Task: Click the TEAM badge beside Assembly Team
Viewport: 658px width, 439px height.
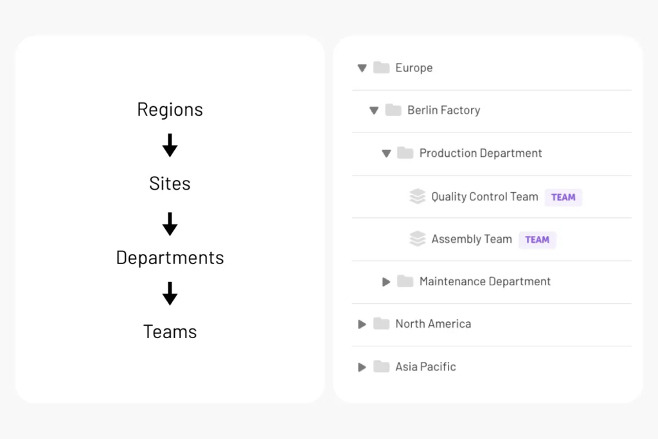Action: [x=537, y=240]
